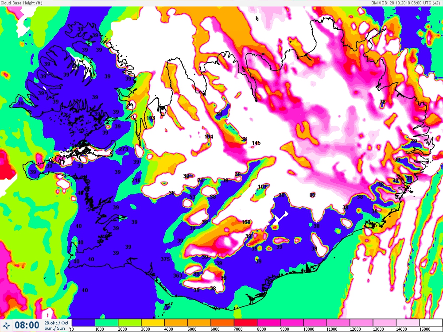Click the 2000 legend scale label

coord(122,329)
